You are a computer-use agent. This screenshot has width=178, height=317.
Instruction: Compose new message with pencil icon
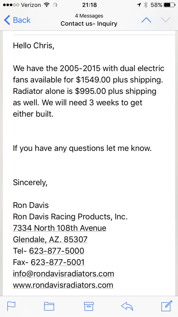167,306
